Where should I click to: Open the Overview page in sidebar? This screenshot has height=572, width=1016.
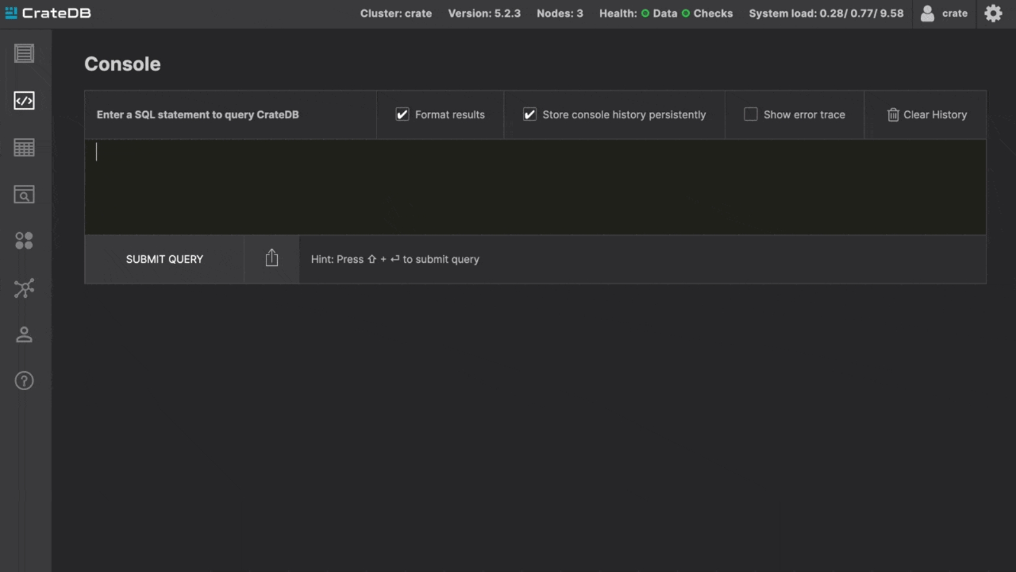(x=24, y=53)
